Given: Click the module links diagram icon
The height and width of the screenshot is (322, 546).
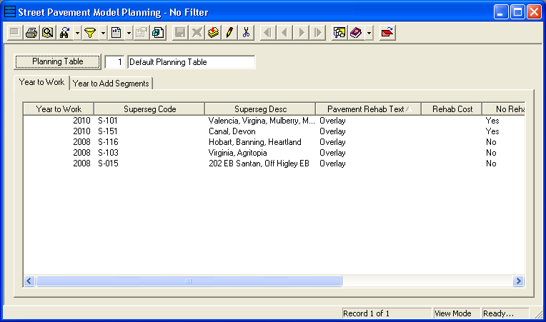Looking at the screenshot, I should [339, 33].
